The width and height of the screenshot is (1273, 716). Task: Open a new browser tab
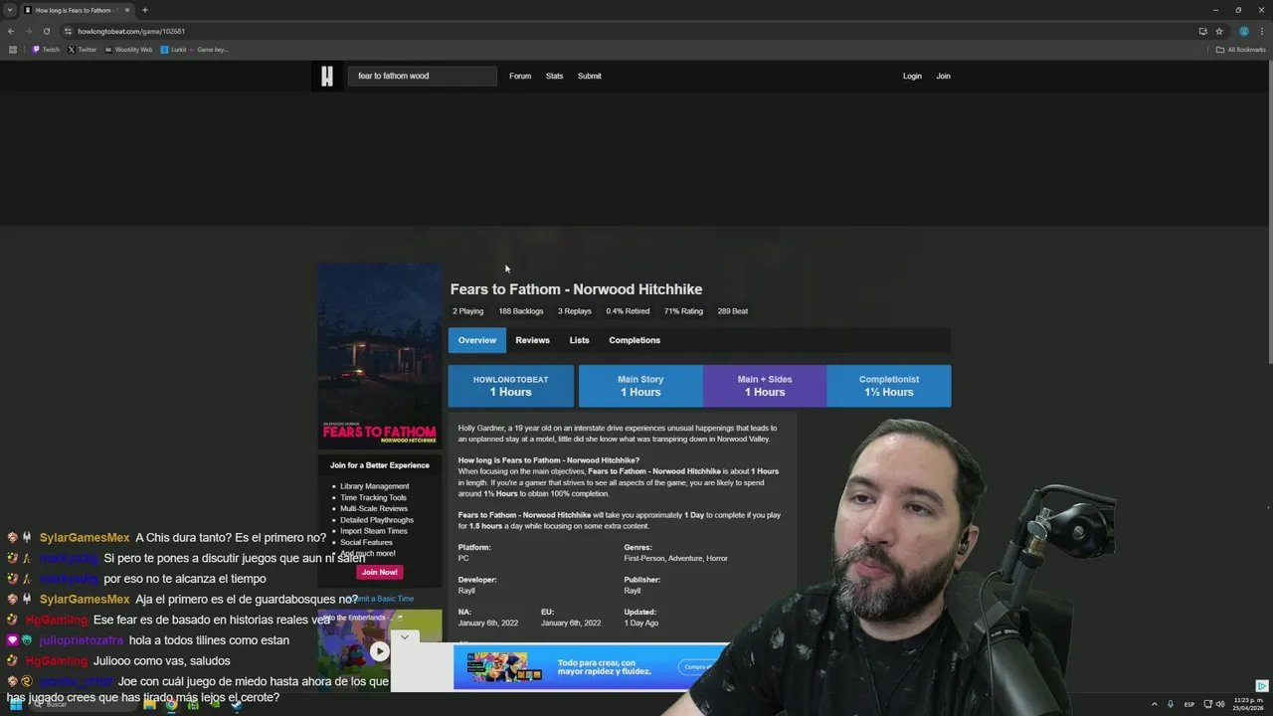pyautogui.click(x=144, y=10)
